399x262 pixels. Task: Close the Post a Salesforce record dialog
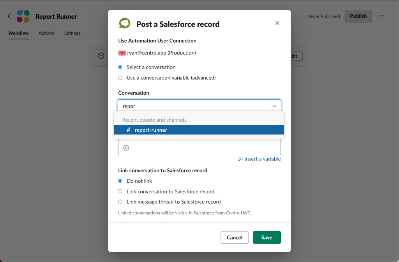point(277,23)
